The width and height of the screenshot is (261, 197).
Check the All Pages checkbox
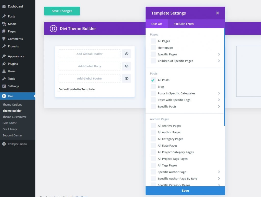tap(153, 41)
